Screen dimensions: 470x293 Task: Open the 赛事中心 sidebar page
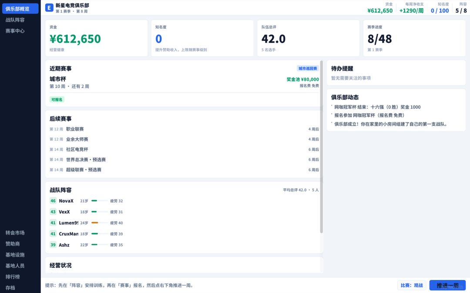[x=20, y=31]
